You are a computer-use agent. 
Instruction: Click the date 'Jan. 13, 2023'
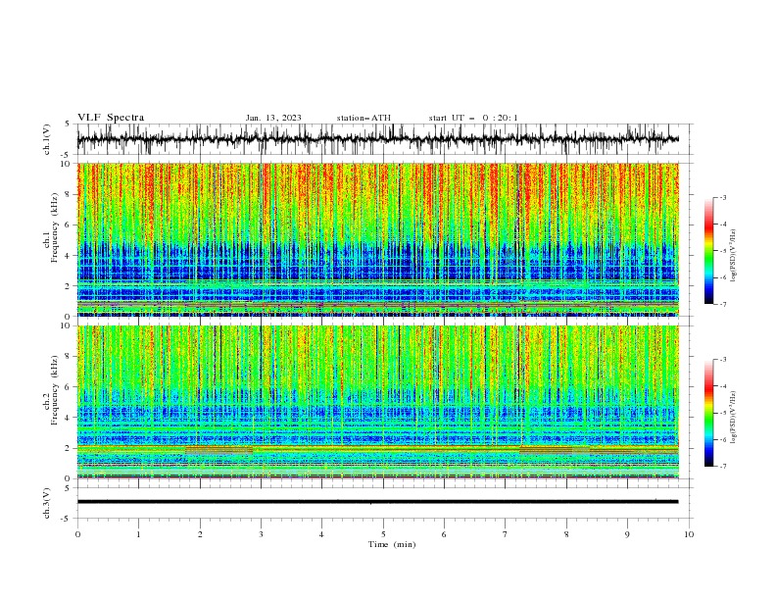(273, 118)
